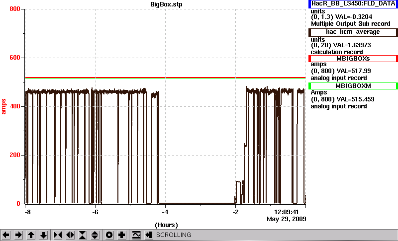The width and height of the screenshot is (398, 241).
Task: Click the -8 hours x-axis label
Action: pos(27,212)
